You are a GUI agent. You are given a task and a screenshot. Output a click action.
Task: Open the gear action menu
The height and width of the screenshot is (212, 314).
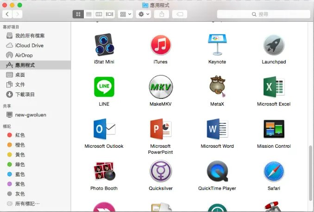[x=144, y=14]
